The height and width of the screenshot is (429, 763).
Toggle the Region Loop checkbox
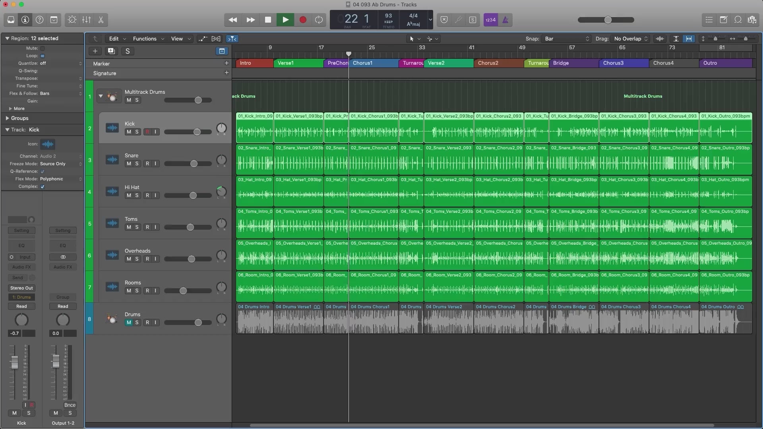coord(43,56)
